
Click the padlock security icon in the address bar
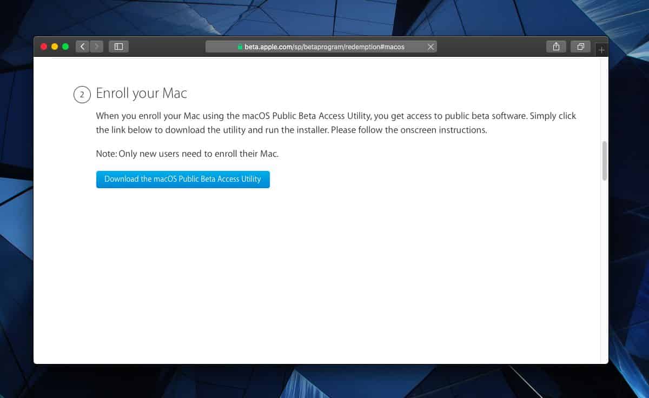[x=240, y=47]
